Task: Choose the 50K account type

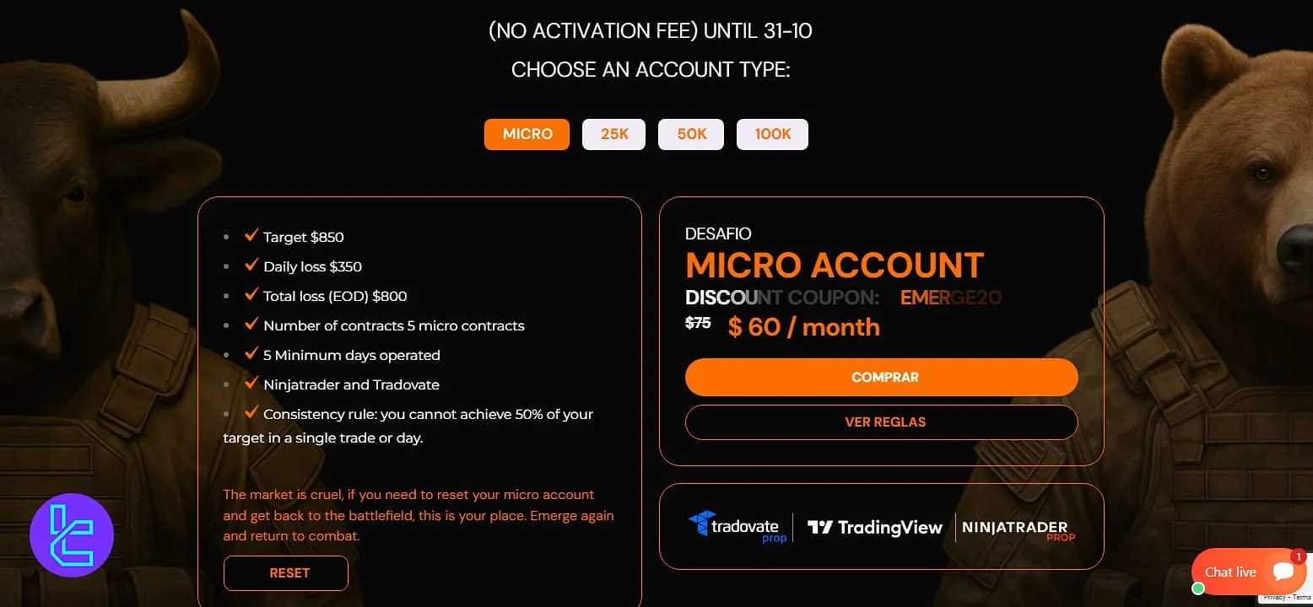Action: [691, 134]
